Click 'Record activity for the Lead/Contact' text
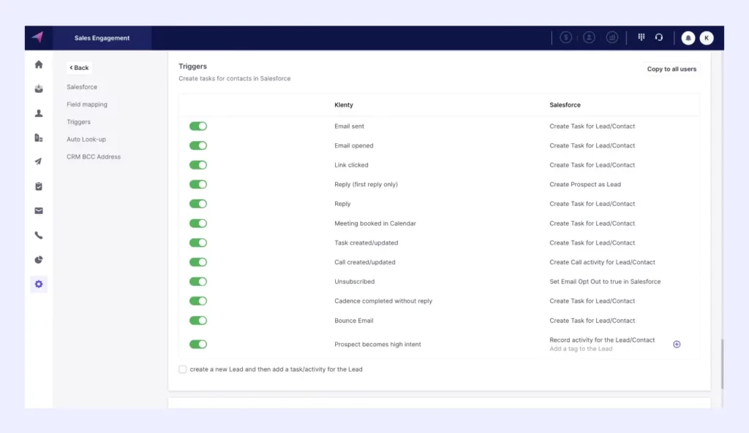 click(x=602, y=340)
